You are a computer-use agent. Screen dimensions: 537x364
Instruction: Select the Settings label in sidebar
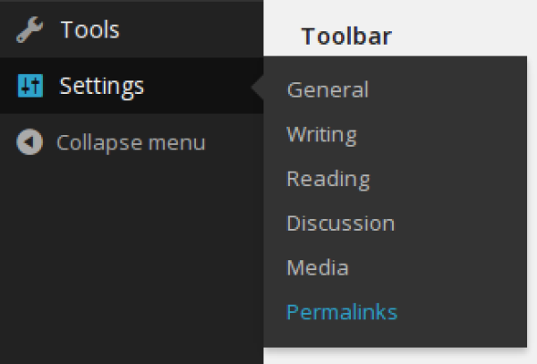(x=102, y=87)
